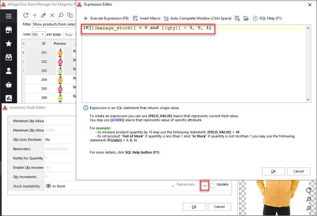317x216 pixels.
Task: Click the hamburger menu in the sidebar
Action: click(9, 16)
